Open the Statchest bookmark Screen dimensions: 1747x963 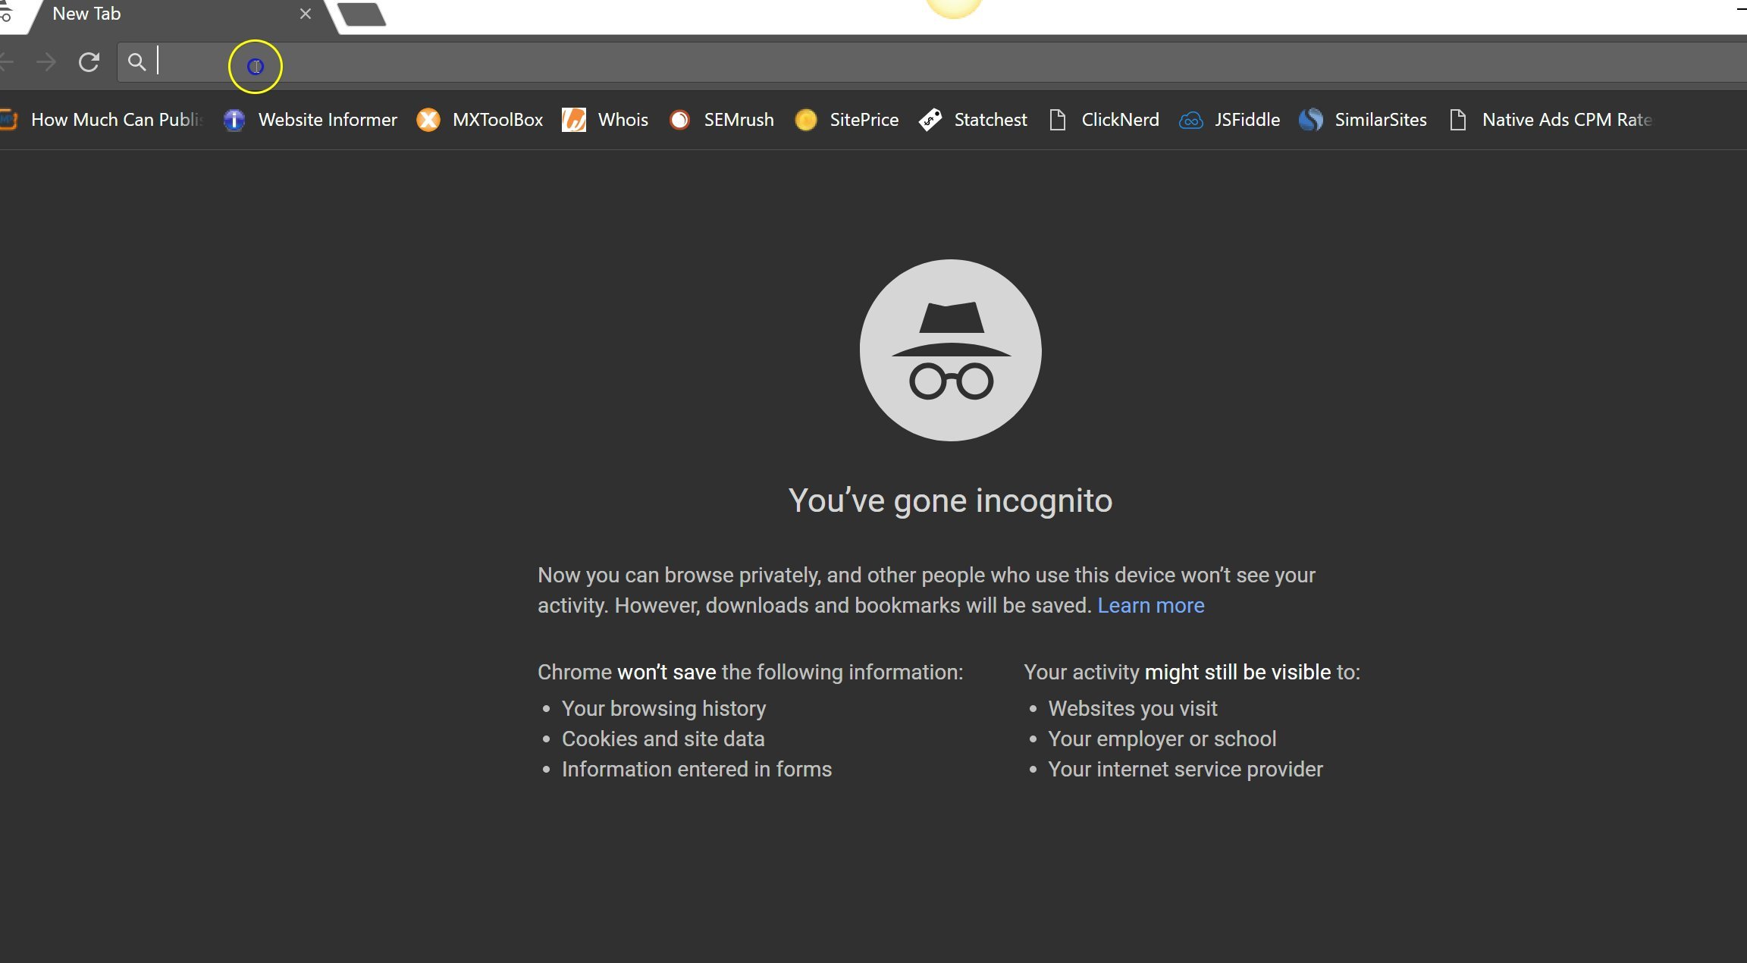973,120
